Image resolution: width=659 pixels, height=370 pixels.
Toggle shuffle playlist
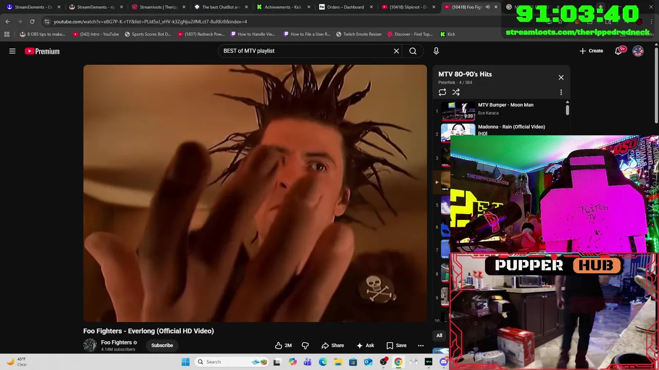(456, 92)
